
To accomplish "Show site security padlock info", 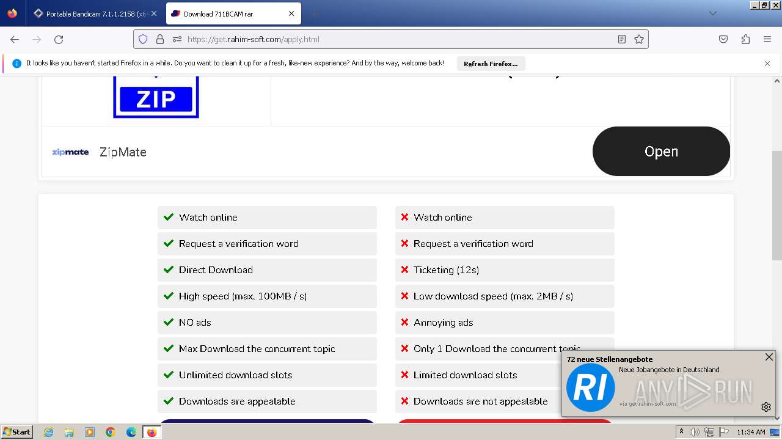I will pos(160,39).
